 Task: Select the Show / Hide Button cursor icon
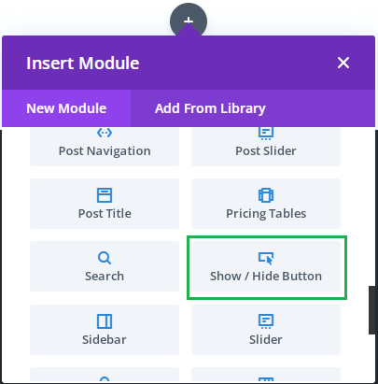click(x=266, y=258)
